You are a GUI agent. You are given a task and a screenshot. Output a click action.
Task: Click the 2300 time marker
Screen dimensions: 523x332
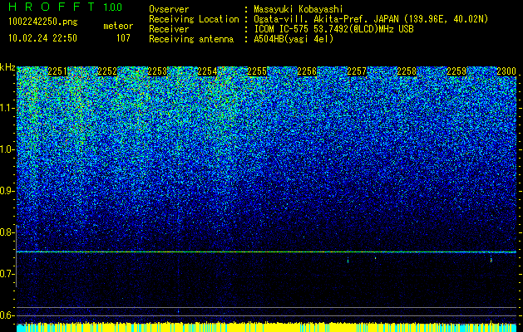pyautogui.click(x=506, y=71)
